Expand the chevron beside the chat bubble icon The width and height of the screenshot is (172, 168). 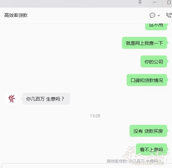click(159, 15)
